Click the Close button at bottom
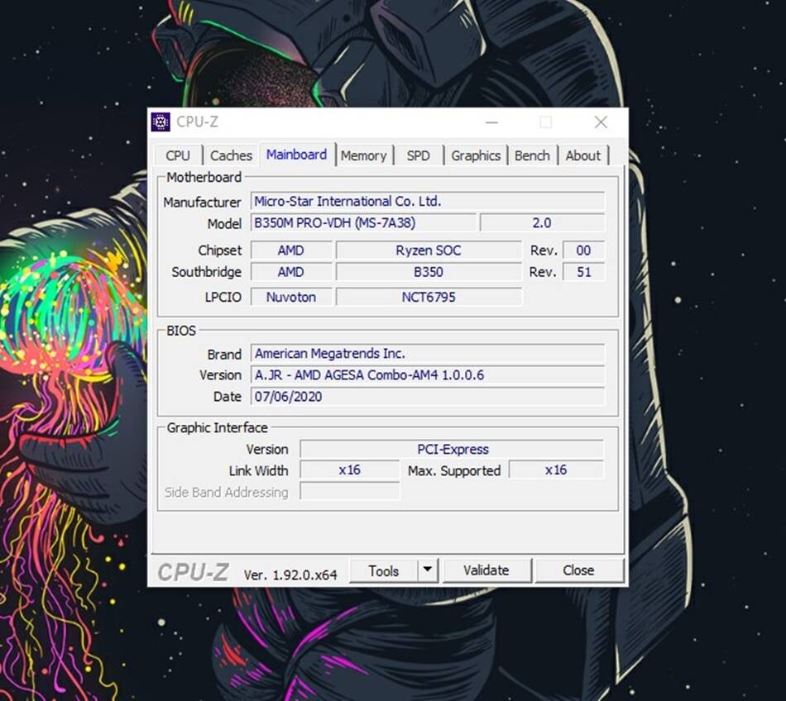The height and width of the screenshot is (701, 786). tap(578, 570)
